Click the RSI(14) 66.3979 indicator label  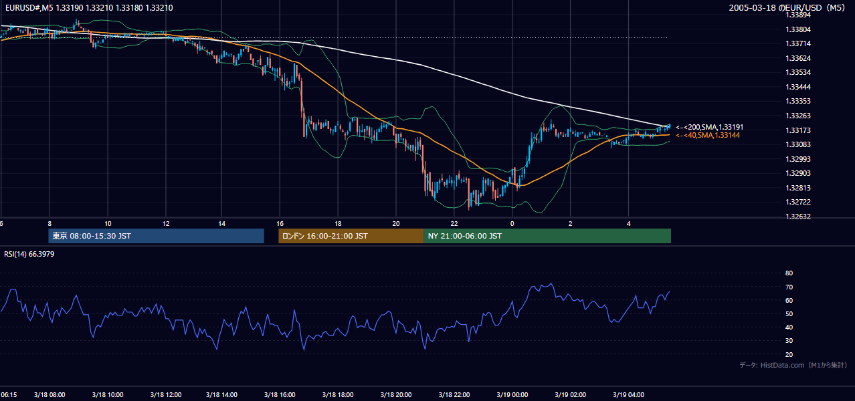[x=29, y=254]
